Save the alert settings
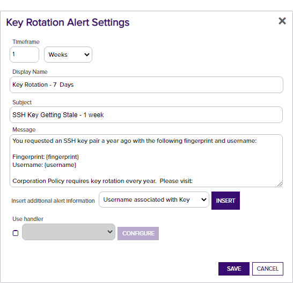 [x=234, y=269]
